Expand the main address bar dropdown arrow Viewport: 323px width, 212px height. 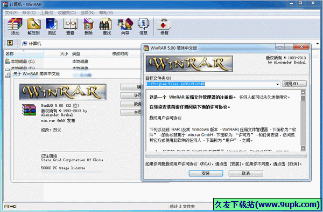318,44
